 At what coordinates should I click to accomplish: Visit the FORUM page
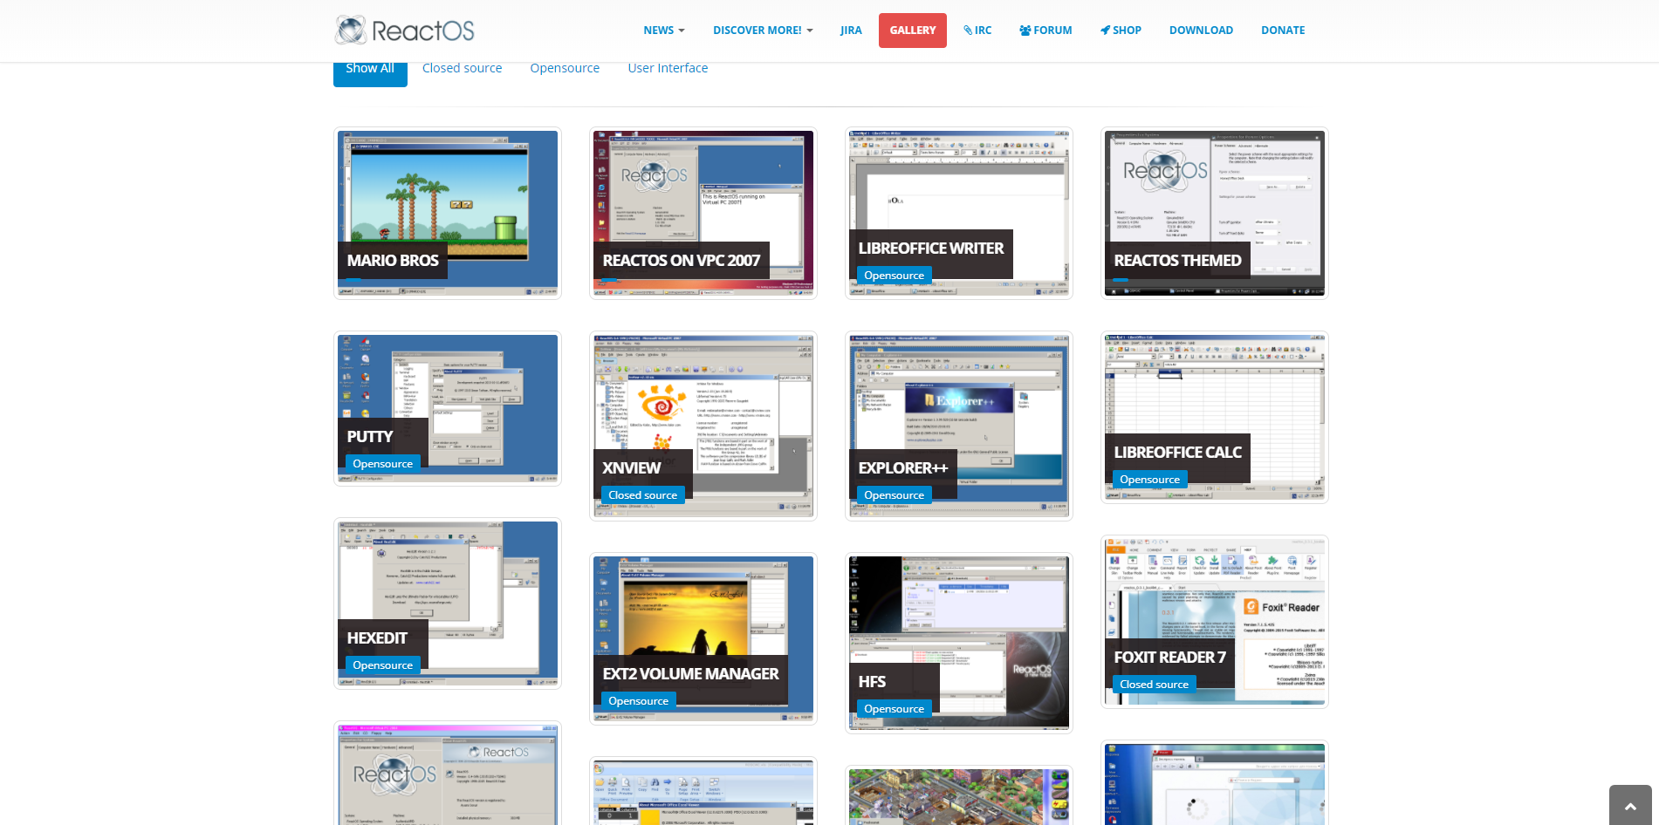coord(1045,31)
